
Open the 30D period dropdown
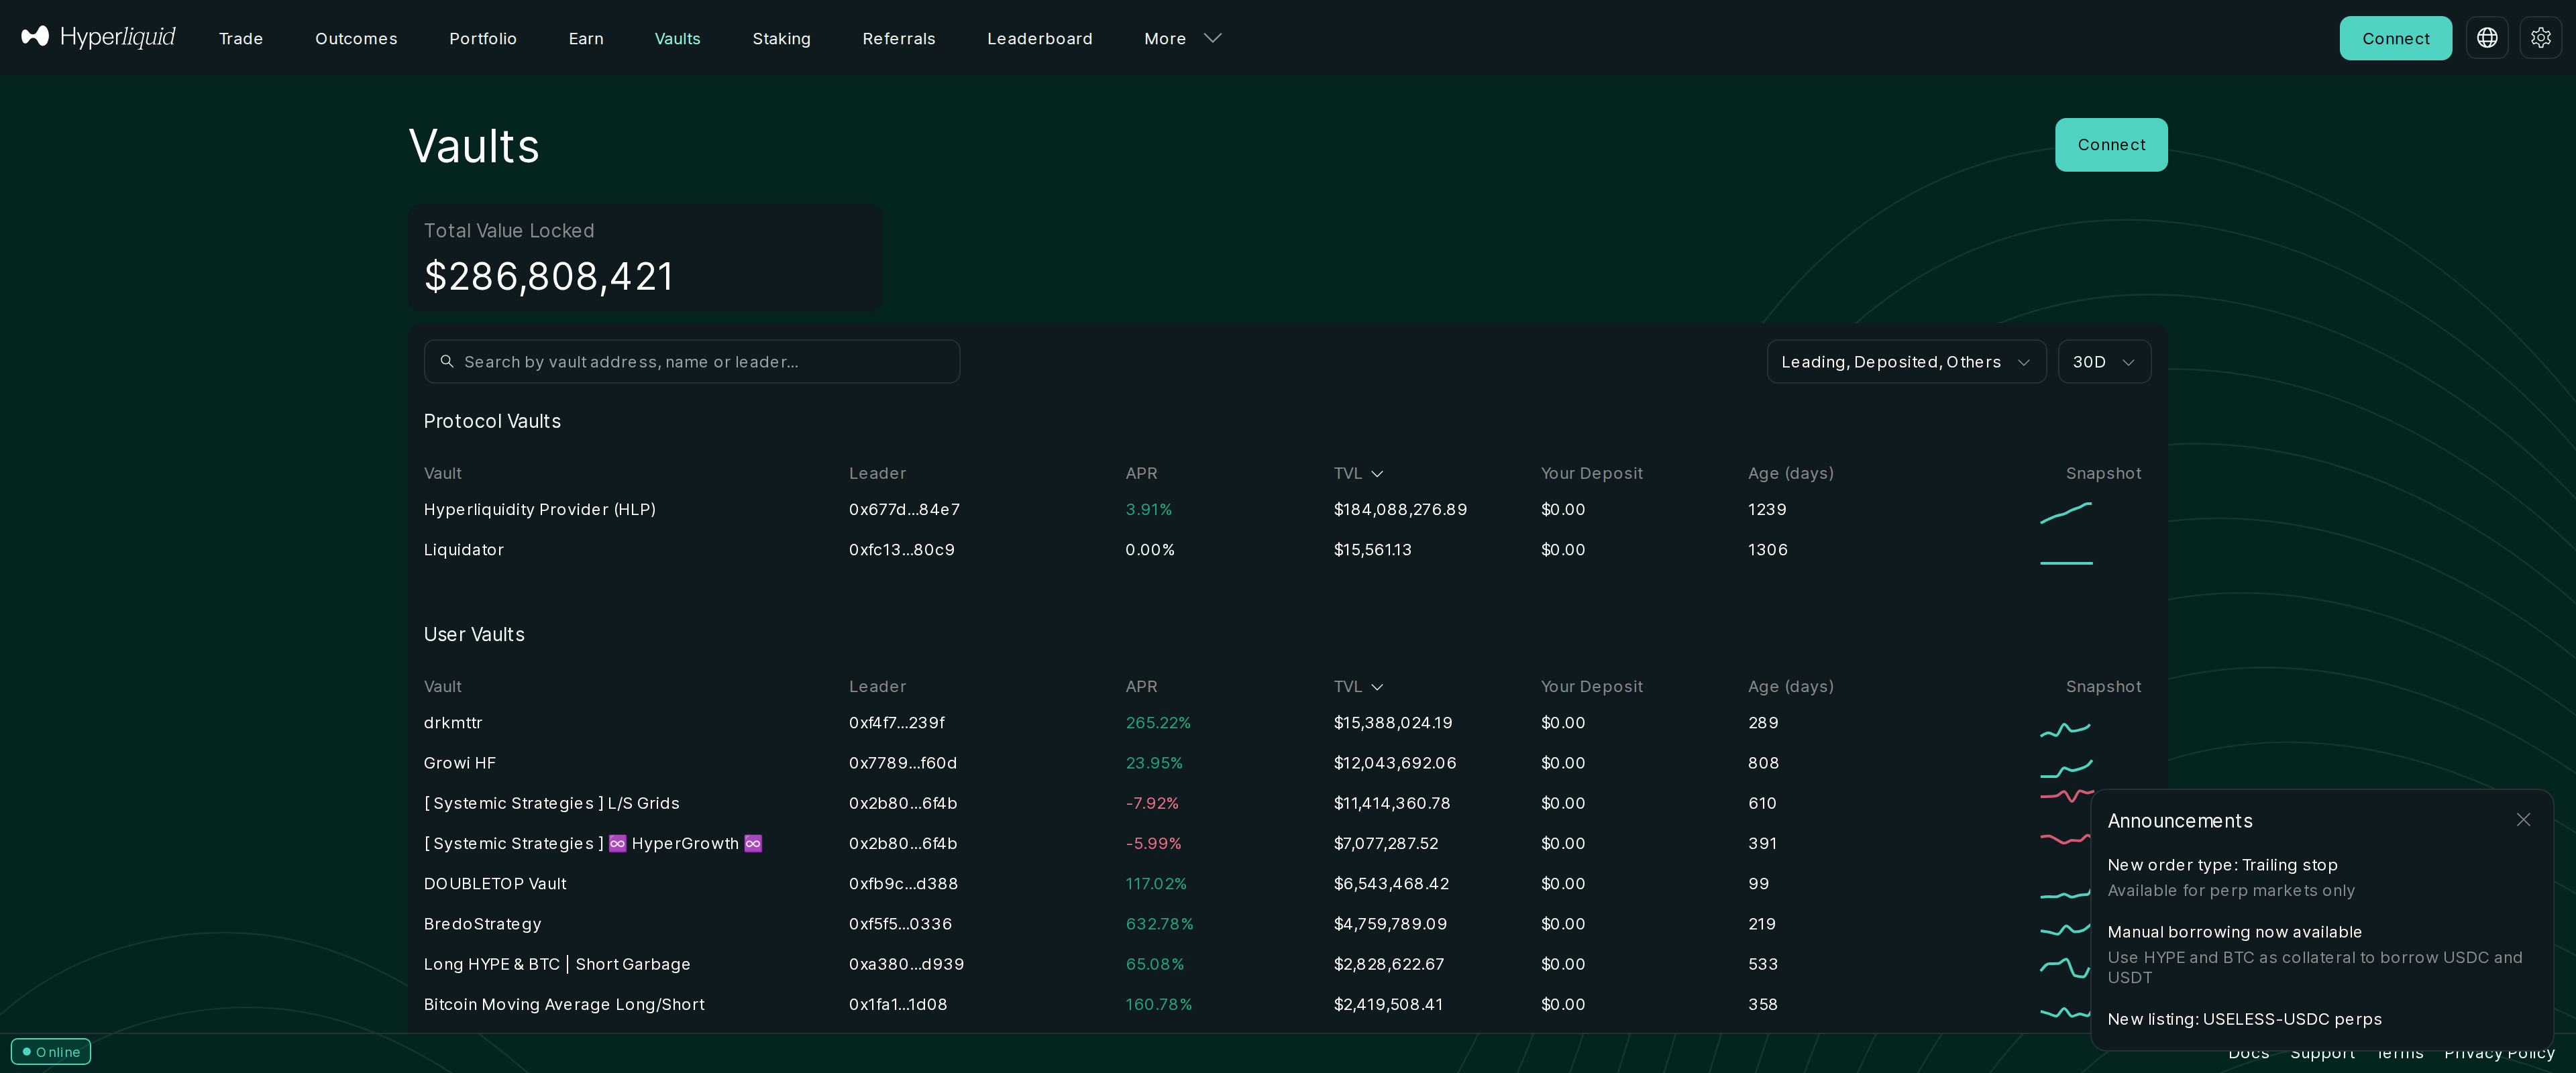(2104, 361)
